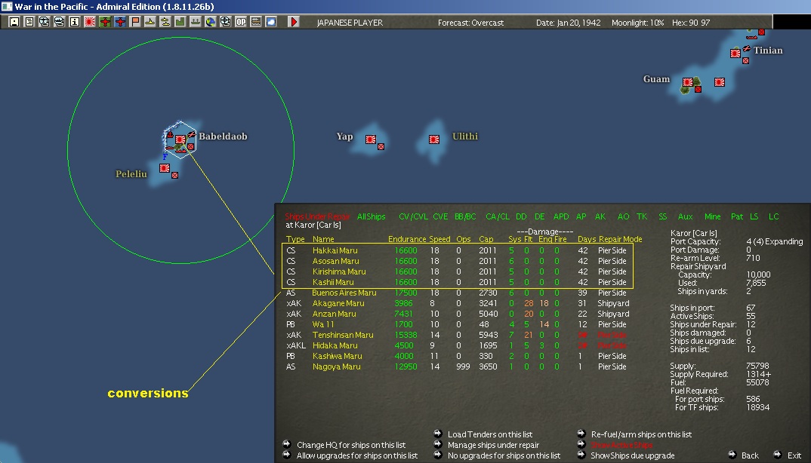The width and height of the screenshot is (811, 463).
Task: Click the globe toolbar icon
Action: (210, 22)
